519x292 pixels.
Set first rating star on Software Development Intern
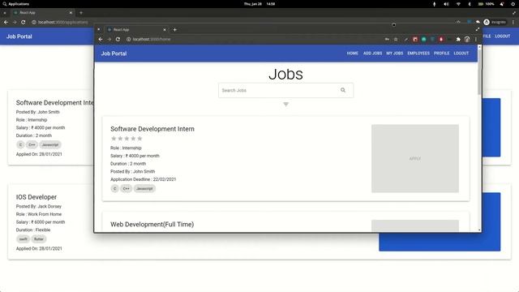(x=114, y=139)
